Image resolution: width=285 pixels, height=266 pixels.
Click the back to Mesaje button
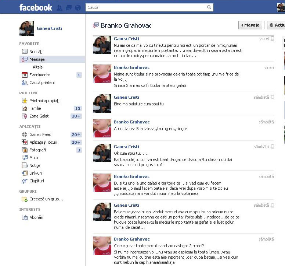250,25
